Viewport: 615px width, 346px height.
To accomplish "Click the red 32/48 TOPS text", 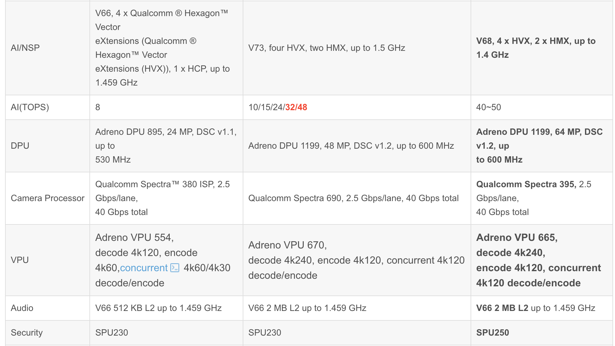I will pyautogui.click(x=296, y=107).
